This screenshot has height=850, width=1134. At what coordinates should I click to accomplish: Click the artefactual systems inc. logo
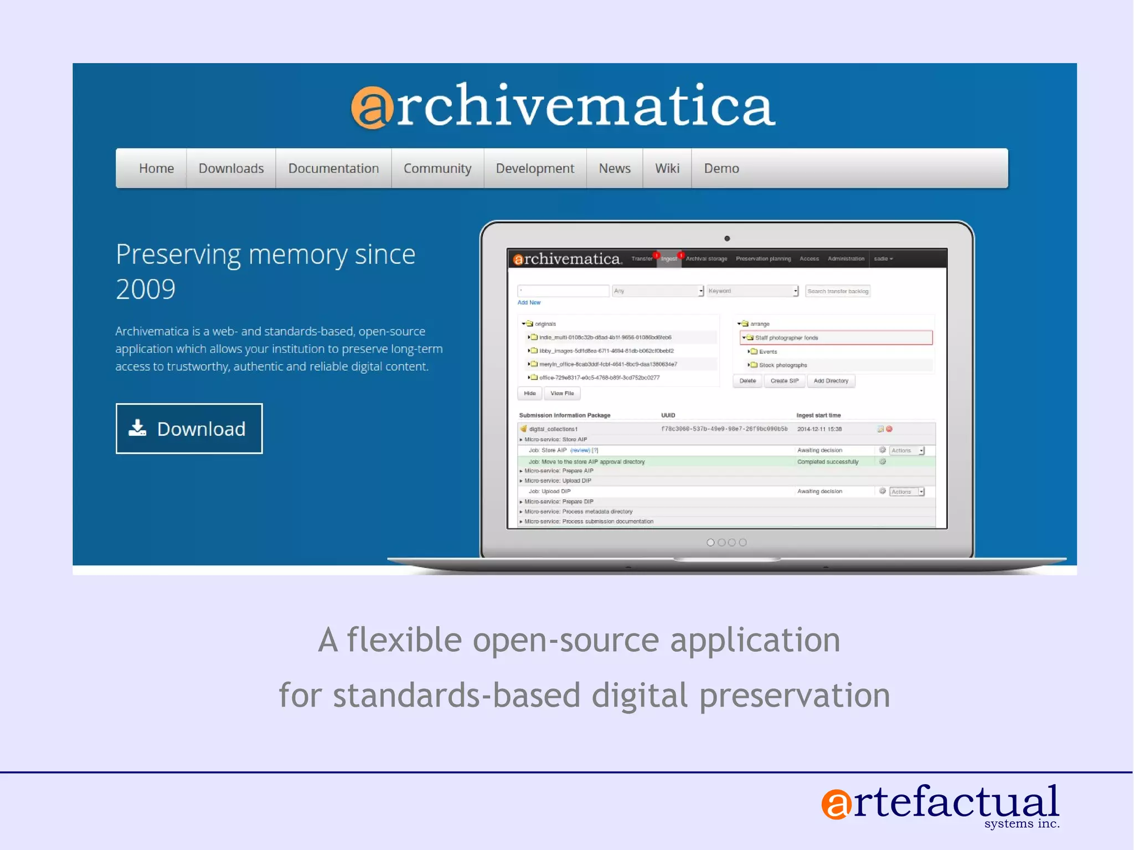940,806
